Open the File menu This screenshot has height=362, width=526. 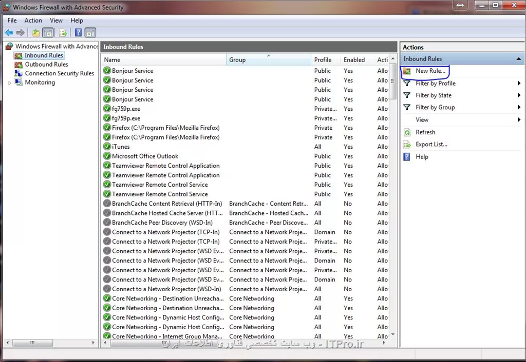coord(12,21)
